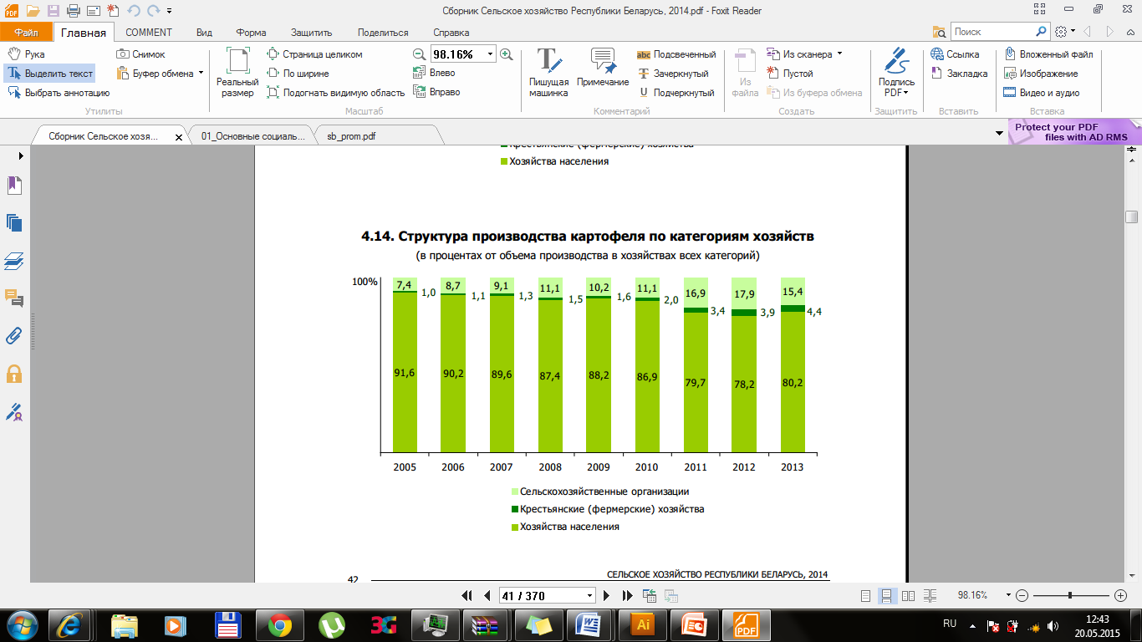Zoom in with ribbon plus magnifier
The image size is (1142, 642).
506,54
